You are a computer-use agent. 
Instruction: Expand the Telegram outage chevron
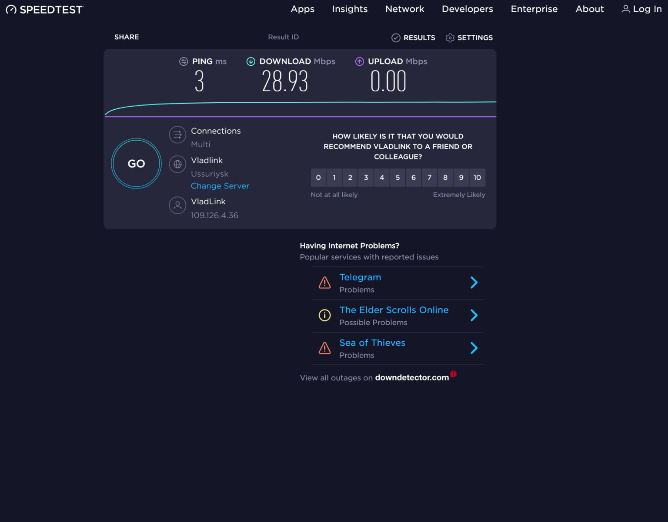[474, 283]
